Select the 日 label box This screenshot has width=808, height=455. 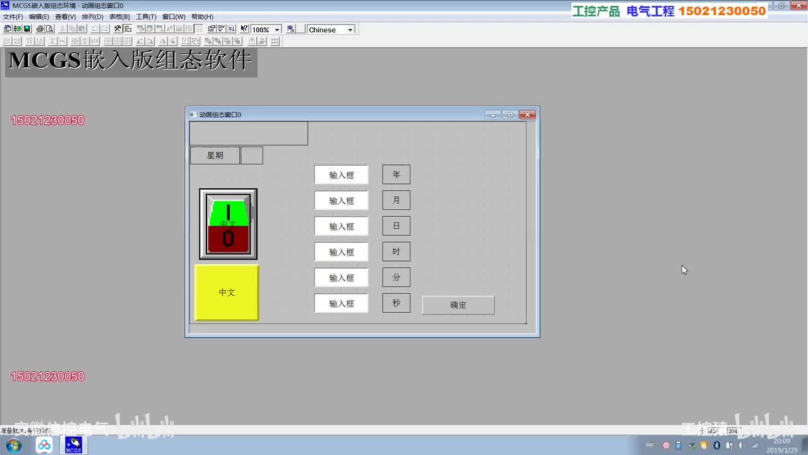[396, 226]
